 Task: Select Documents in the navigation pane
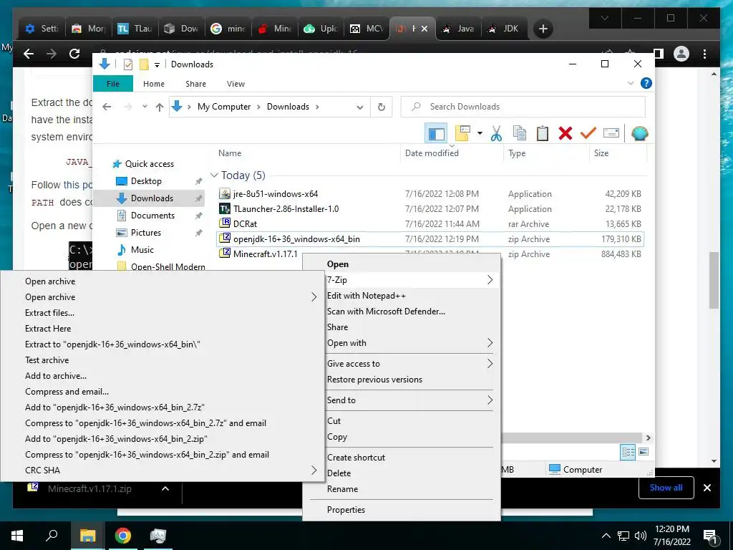152,215
